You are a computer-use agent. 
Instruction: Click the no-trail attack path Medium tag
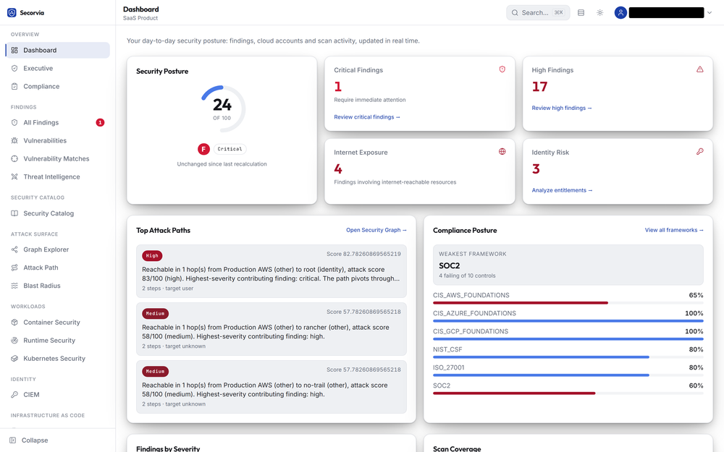(155, 371)
